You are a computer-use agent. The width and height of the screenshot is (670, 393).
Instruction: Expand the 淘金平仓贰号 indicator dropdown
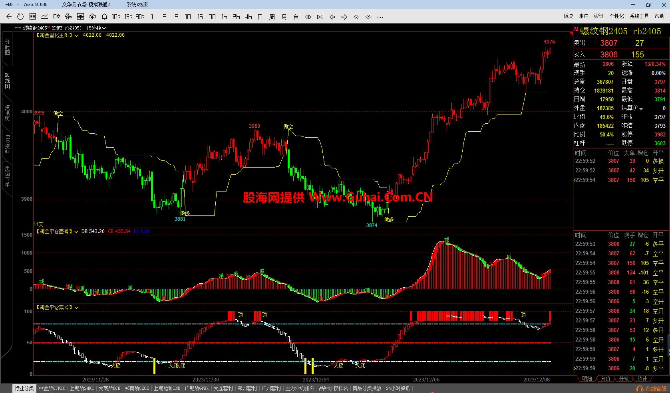click(x=76, y=308)
